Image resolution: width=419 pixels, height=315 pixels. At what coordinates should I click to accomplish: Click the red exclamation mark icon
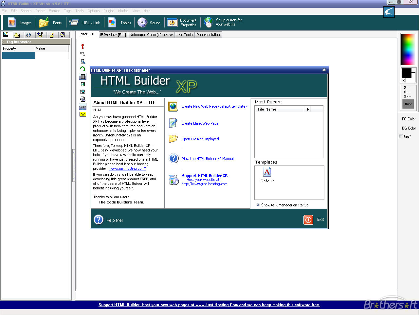coord(83,46)
